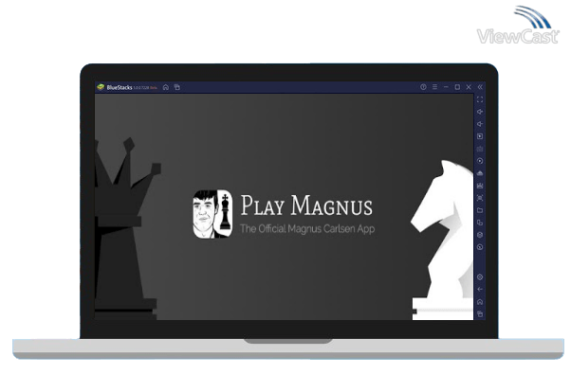
Task: Open the help question mark icon
Action: [423, 87]
